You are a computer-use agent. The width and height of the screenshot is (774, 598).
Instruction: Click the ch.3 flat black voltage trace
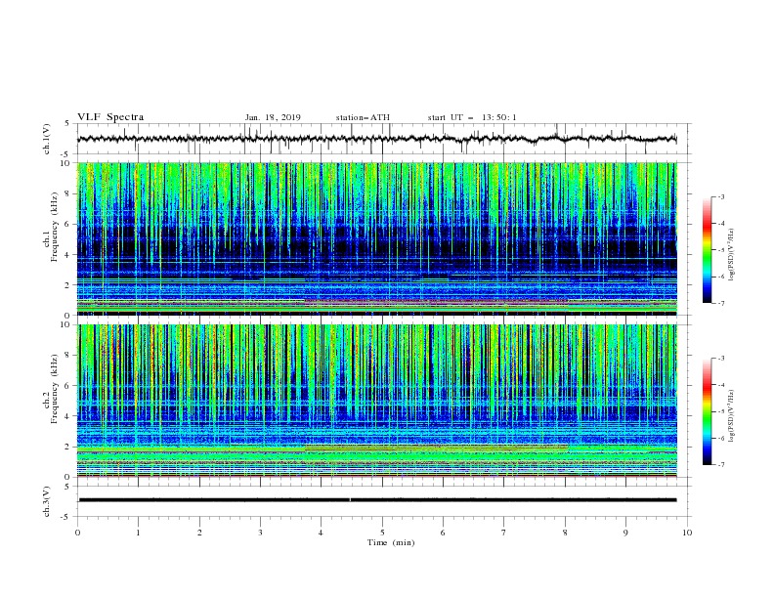(376, 500)
